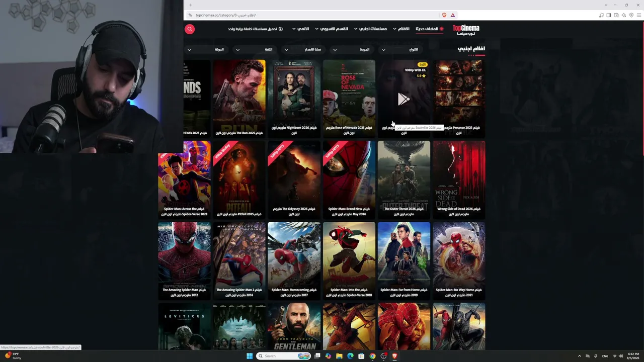Play the Soulm8te movie via play icon
The height and width of the screenshot is (362, 644).
coord(404,99)
